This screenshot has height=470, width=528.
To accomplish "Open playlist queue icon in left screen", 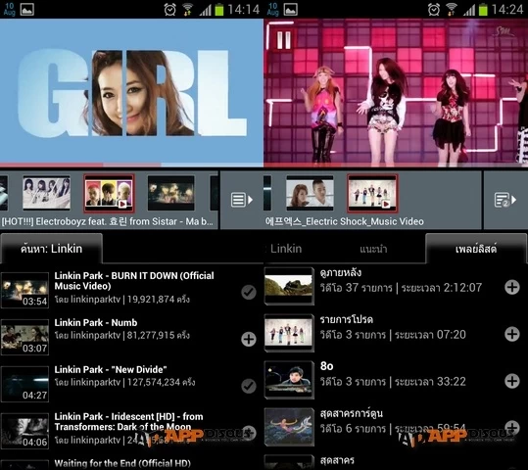I will coord(241,200).
